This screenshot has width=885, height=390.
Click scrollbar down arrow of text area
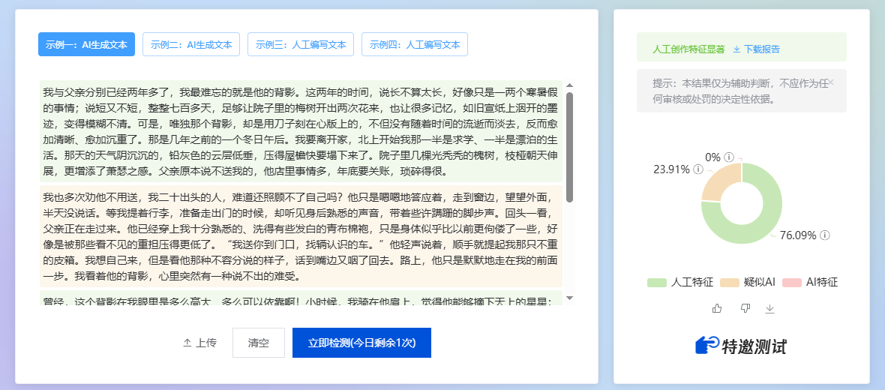pos(569,298)
